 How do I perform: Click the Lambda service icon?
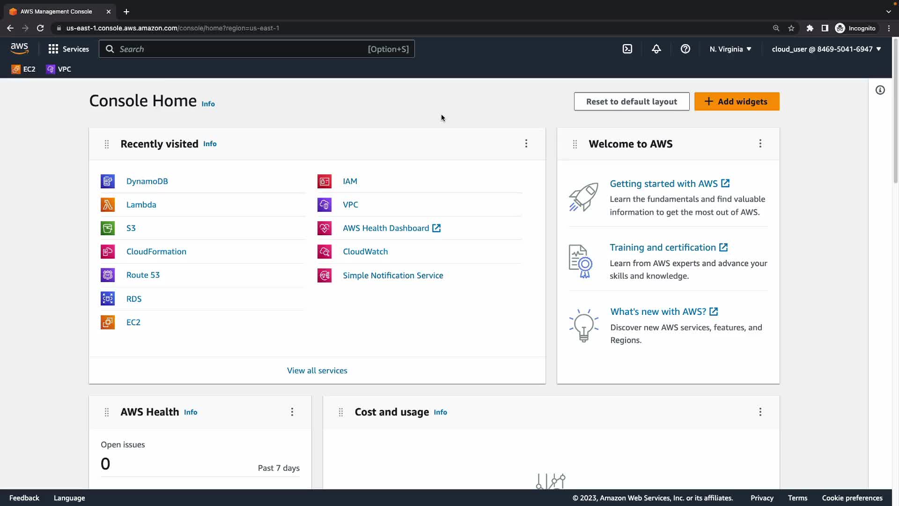[x=108, y=205]
